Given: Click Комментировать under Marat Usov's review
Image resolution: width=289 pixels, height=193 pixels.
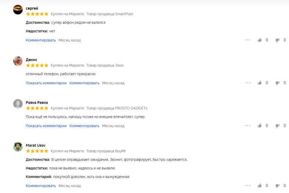Looking at the screenshot, I should [41, 186].
